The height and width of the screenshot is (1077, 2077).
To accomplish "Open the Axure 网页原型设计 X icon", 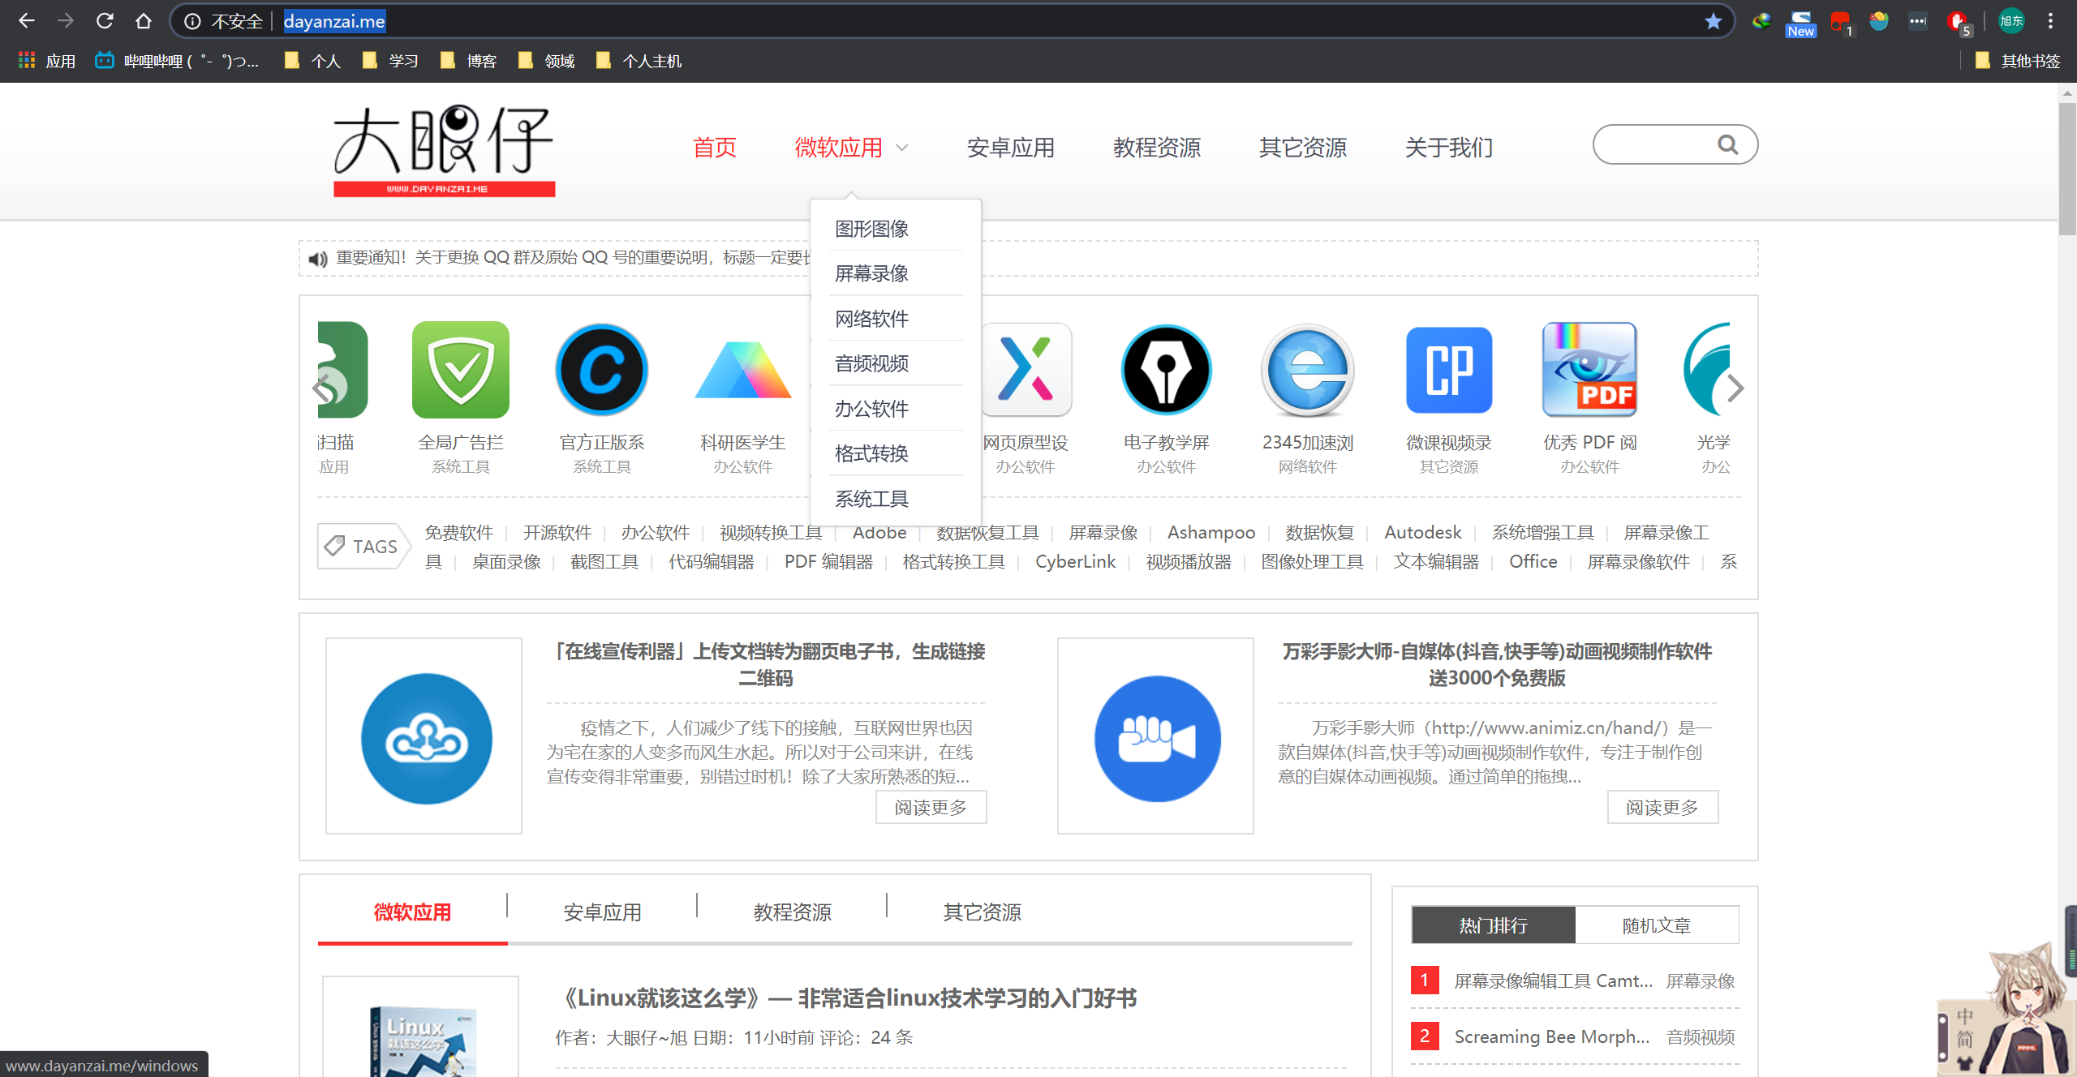I will click(x=1026, y=370).
